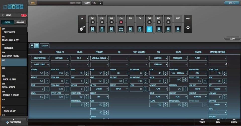This screenshot has width=241, height=126.
Task: Increase the tempo using the stepper arrow
Action: click(x=101, y=2)
